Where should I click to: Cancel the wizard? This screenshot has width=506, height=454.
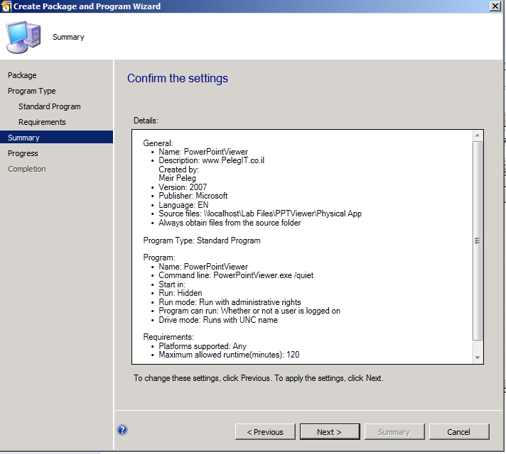coord(459,432)
